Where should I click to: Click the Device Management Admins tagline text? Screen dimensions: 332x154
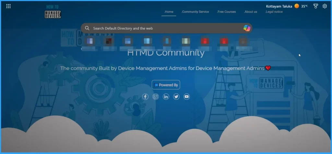pos(162,68)
